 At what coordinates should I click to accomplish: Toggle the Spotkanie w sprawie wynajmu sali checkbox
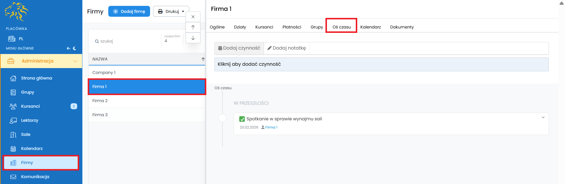(x=242, y=119)
